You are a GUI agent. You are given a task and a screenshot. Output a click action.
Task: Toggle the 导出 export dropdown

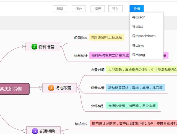tap(137, 9)
